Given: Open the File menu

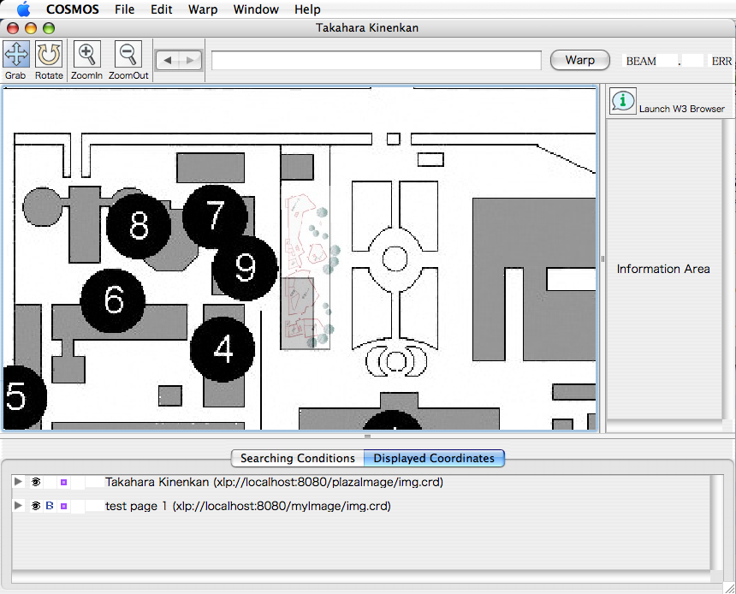Looking at the screenshot, I should click(x=124, y=9).
